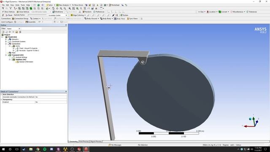Screen dimensions: 270x152
Task: Click the Random colors button
Action: tap(87, 12)
